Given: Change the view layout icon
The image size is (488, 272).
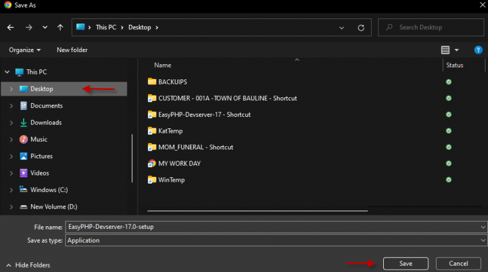Looking at the screenshot, I should [x=445, y=50].
